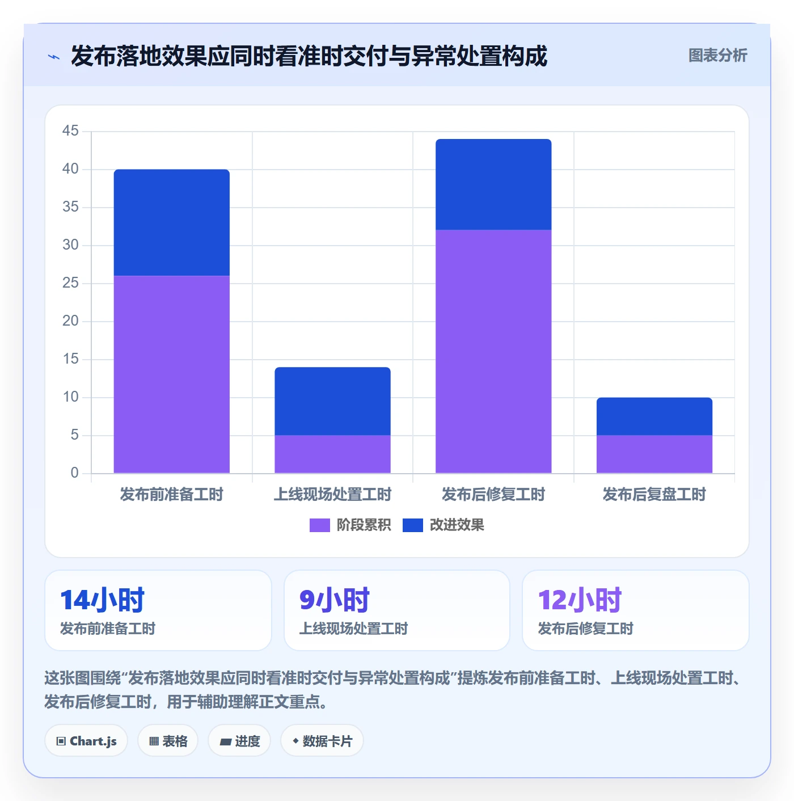Click the purple segment of 发布后复盘工时 bar
The image size is (794, 801).
[654, 454]
